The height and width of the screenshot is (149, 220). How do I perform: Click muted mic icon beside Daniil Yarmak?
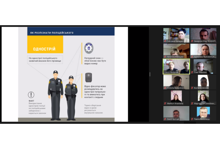click(165, 119)
